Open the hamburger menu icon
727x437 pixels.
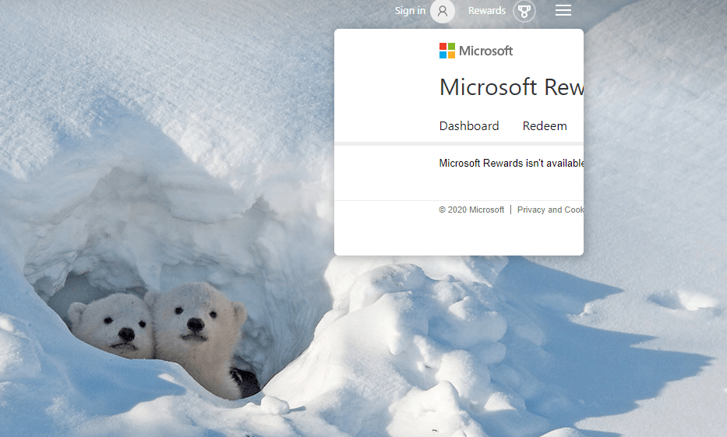point(563,10)
